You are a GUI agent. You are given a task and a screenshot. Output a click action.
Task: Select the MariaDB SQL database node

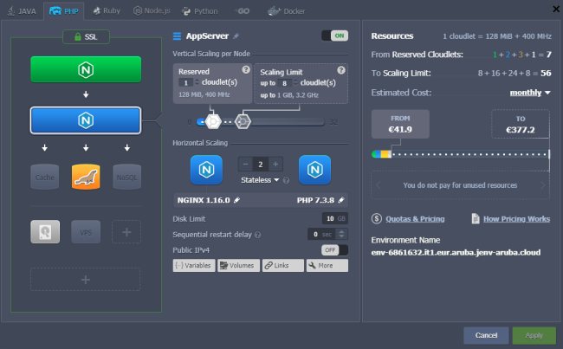pos(86,177)
